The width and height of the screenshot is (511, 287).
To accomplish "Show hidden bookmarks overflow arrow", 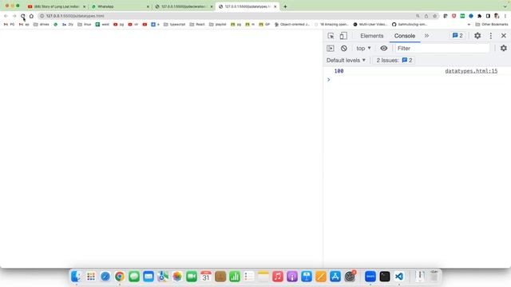I will (x=469, y=25).
